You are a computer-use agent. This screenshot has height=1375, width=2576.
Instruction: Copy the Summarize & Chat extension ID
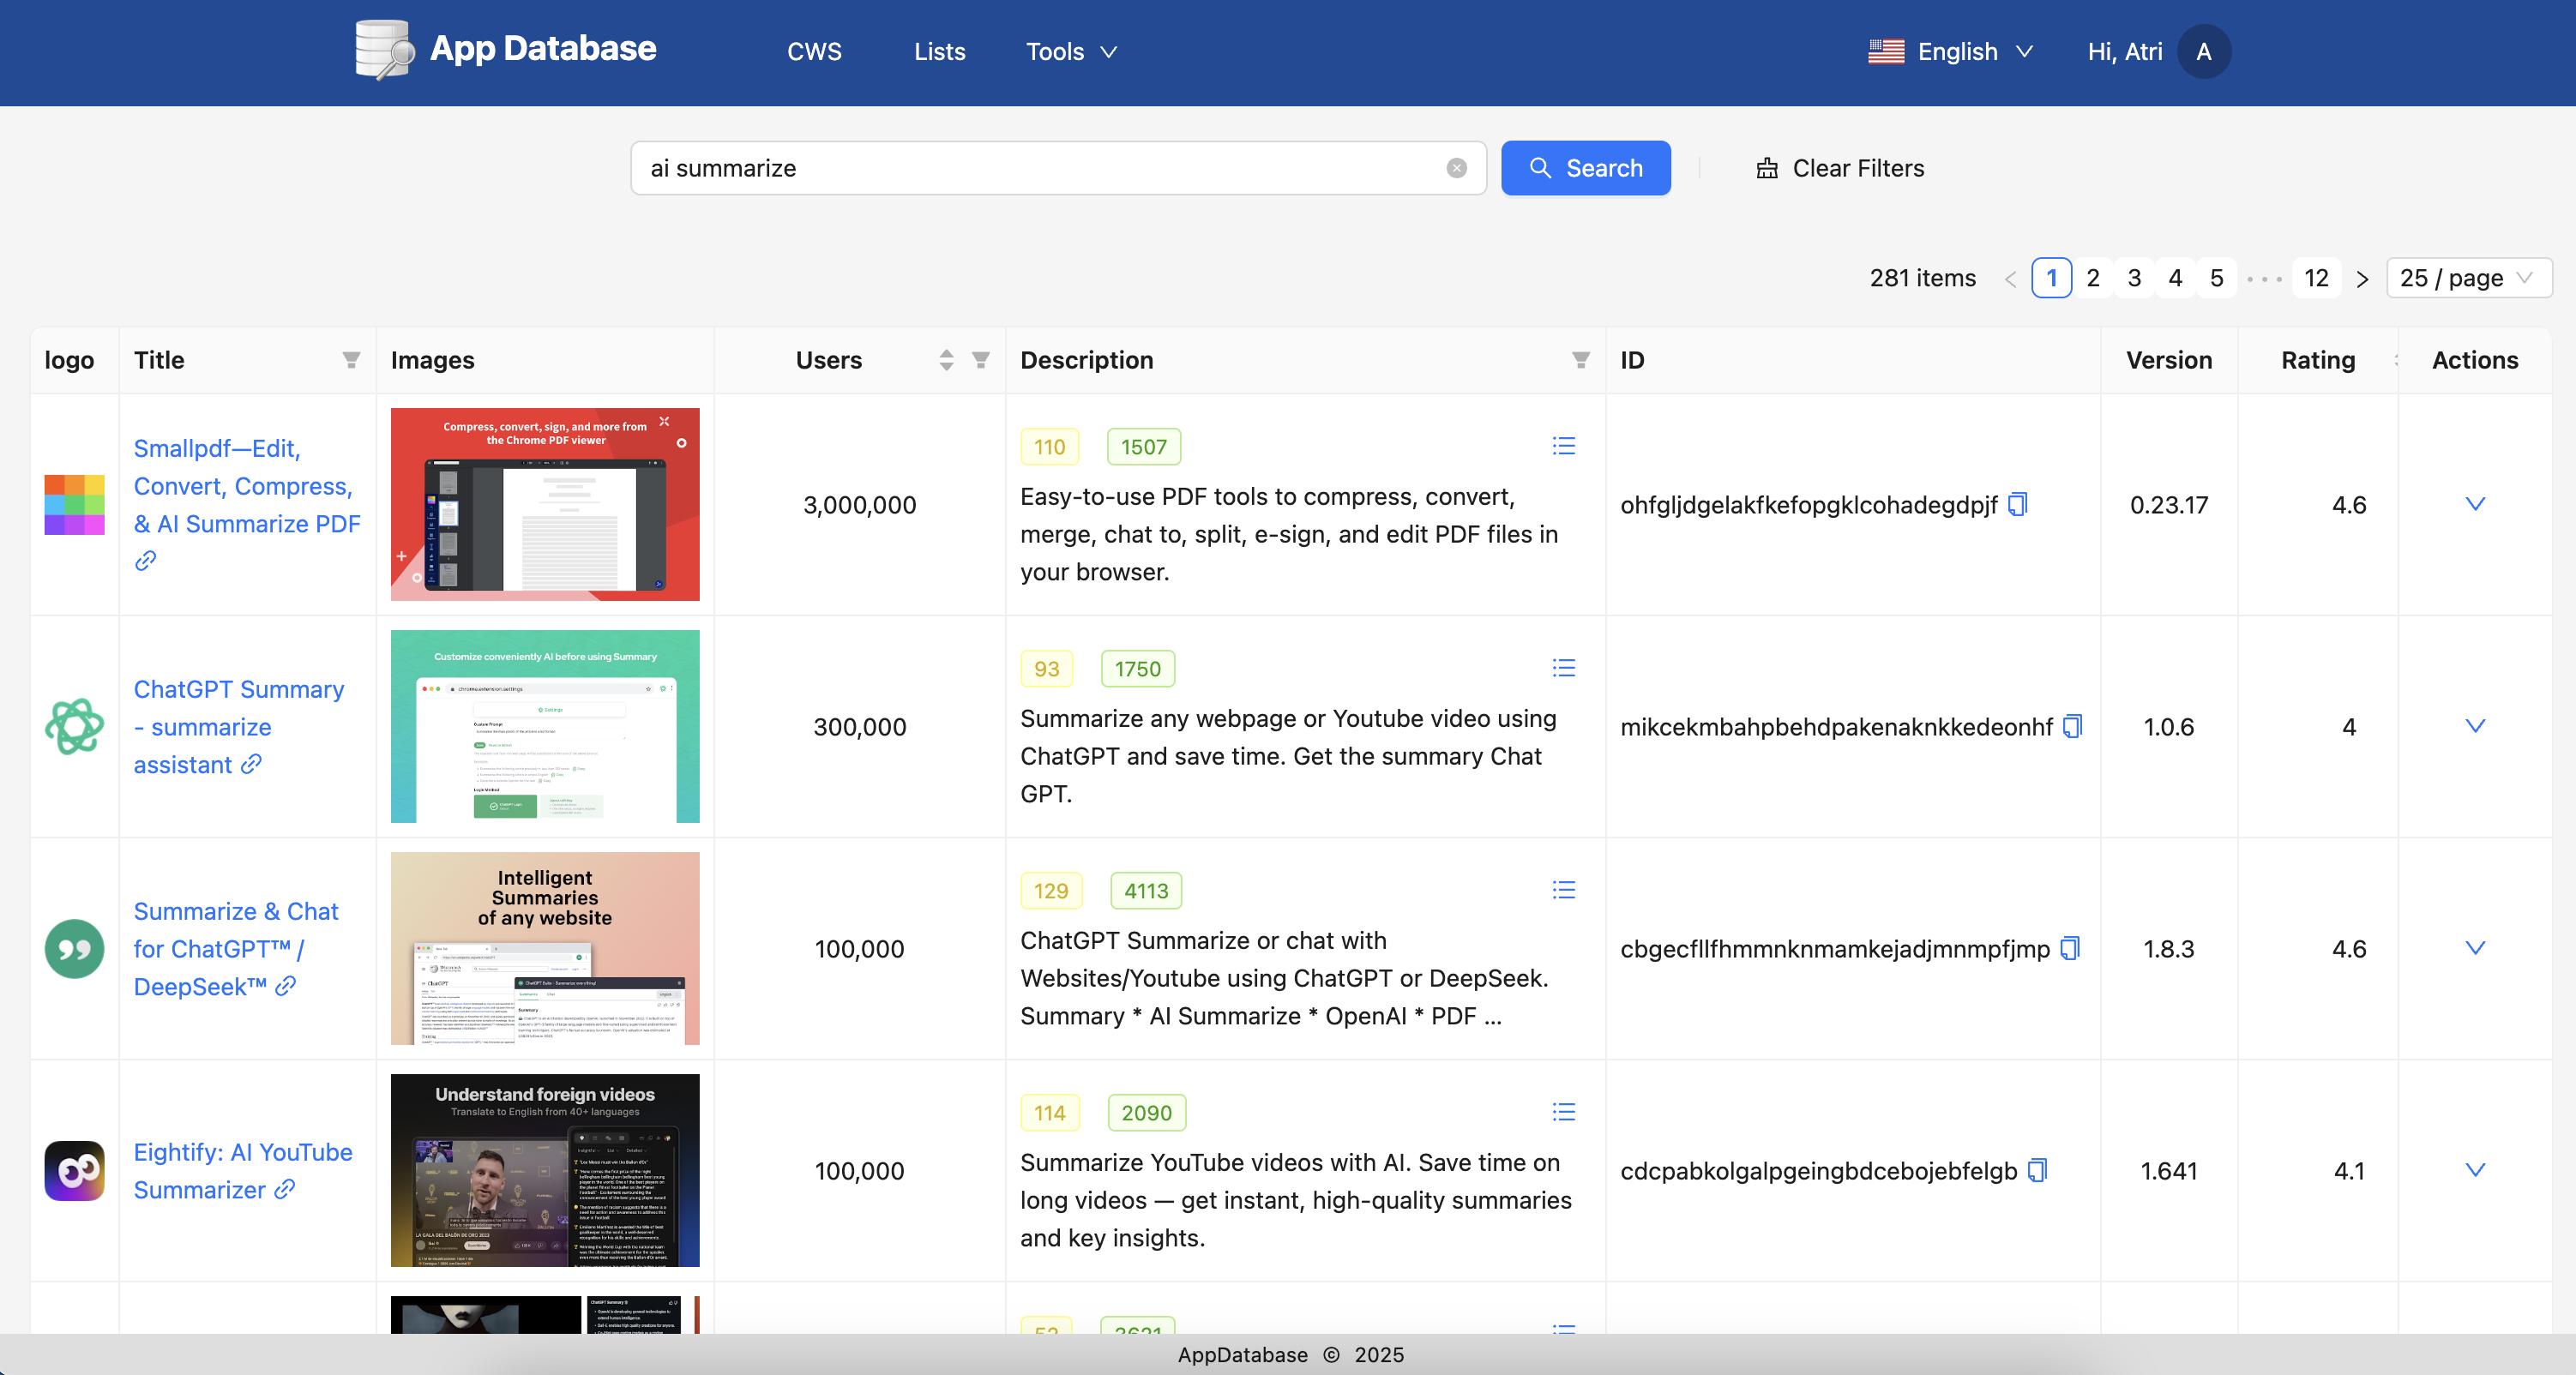pyautogui.click(x=2070, y=949)
